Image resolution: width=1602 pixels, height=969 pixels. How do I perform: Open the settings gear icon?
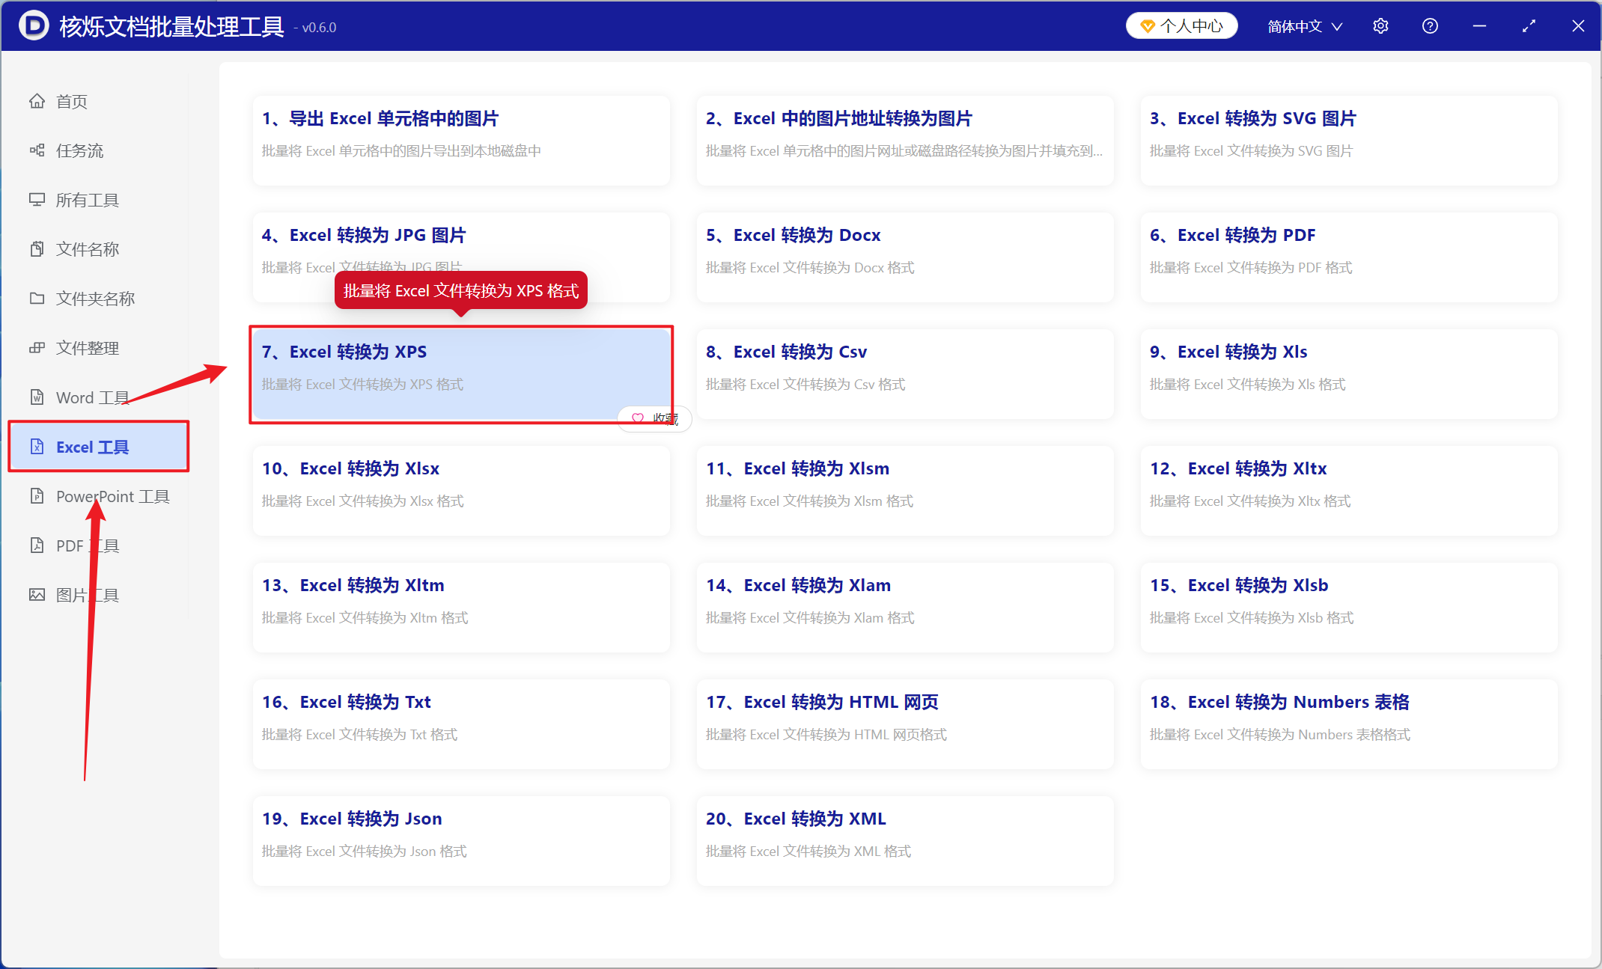pos(1380,26)
